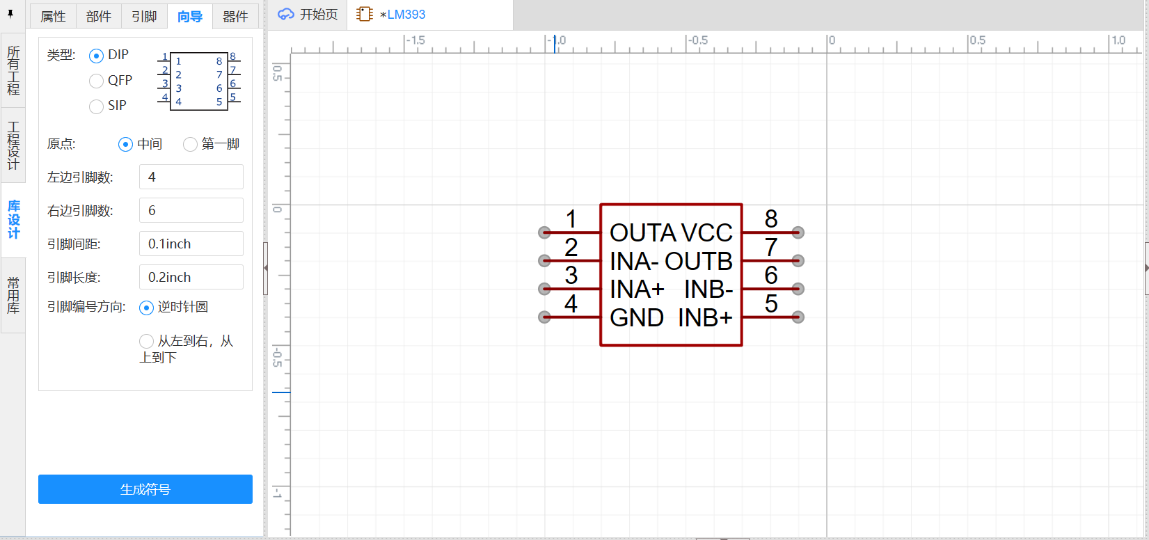Click the INB+ pin label

[706, 317]
